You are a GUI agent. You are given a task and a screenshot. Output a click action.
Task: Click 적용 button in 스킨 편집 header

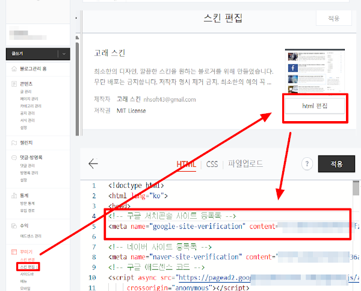click(334, 18)
